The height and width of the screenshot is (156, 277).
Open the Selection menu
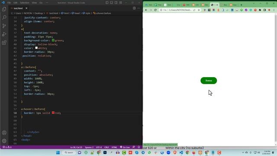[x=25, y=3]
